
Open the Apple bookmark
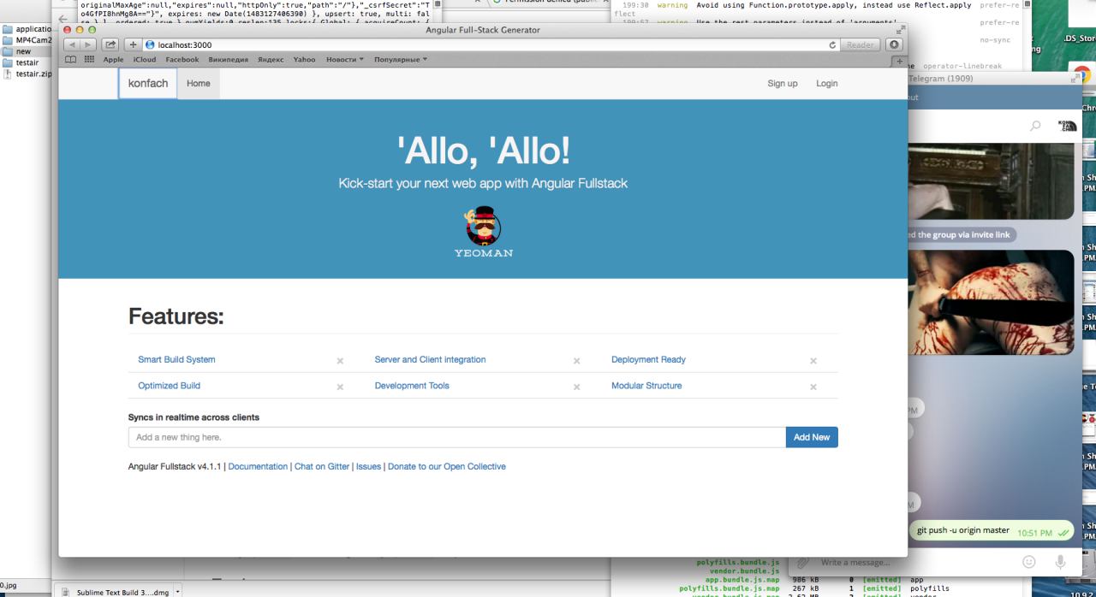click(x=113, y=60)
